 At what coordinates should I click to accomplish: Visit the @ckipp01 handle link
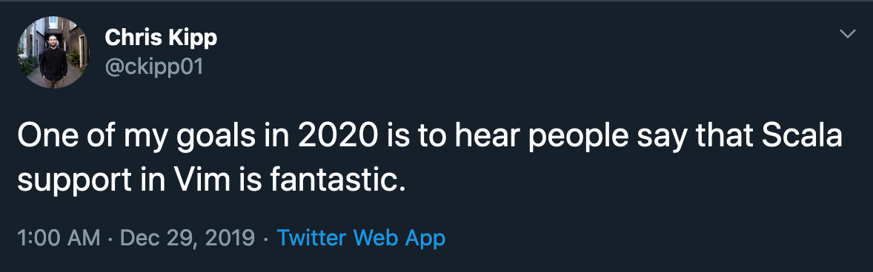coord(153,67)
